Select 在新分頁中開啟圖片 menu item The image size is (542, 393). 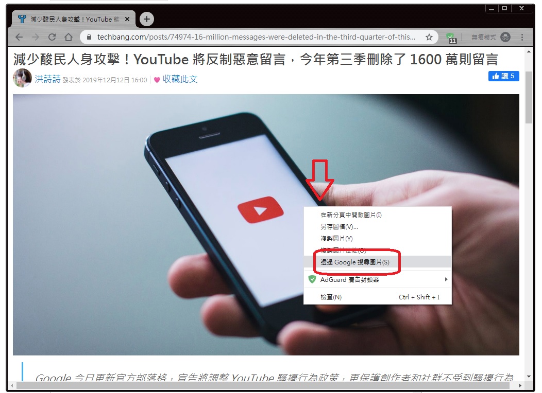tap(378, 215)
